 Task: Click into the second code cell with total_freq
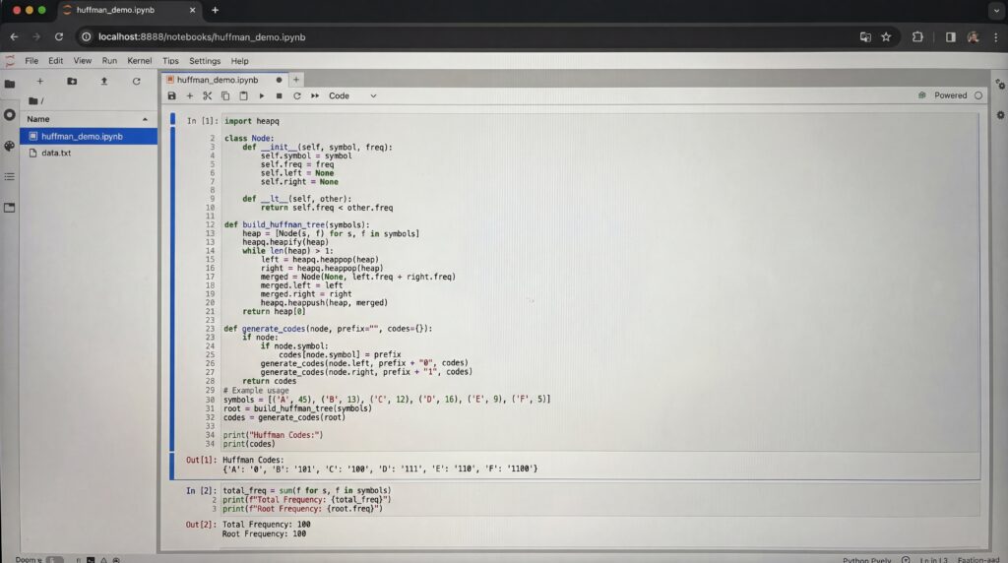tap(600, 499)
